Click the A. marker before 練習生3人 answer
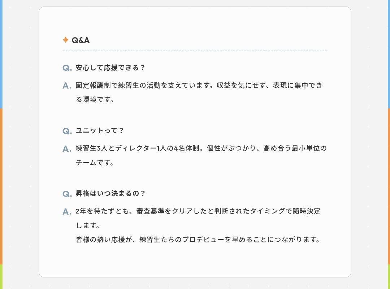This screenshot has height=289, width=390. click(x=67, y=149)
